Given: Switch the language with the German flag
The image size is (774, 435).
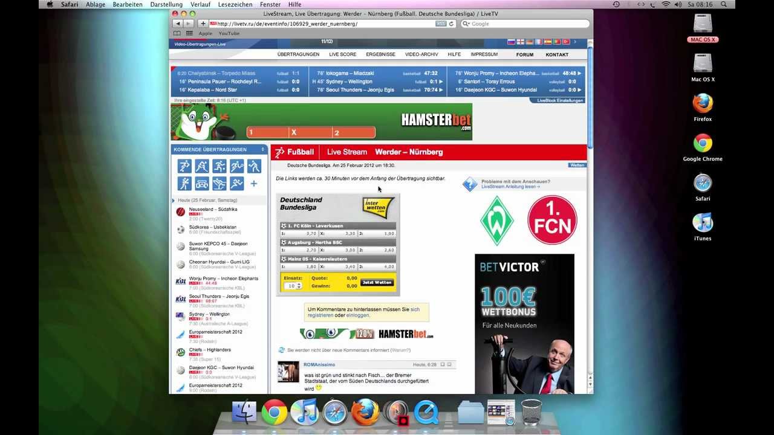Looking at the screenshot, I should 529,42.
